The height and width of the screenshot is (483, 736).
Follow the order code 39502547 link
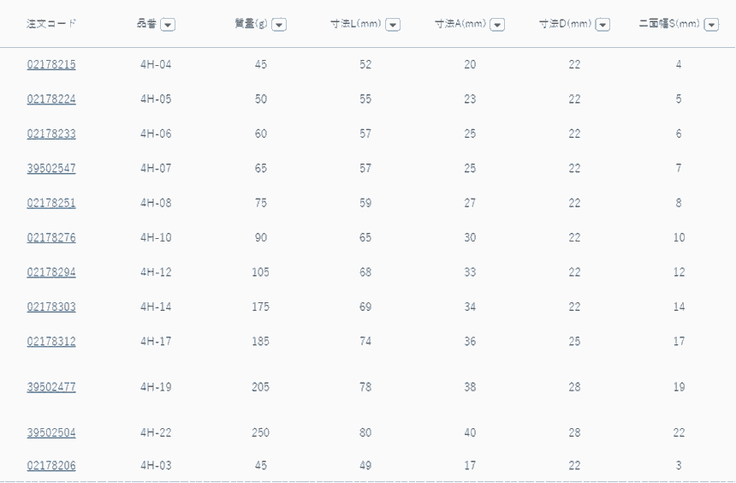pos(51,169)
